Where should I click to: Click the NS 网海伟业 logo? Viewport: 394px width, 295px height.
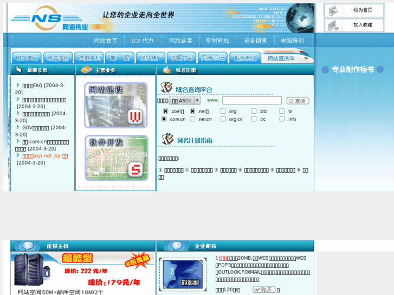pyautogui.click(x=50, y=18)
